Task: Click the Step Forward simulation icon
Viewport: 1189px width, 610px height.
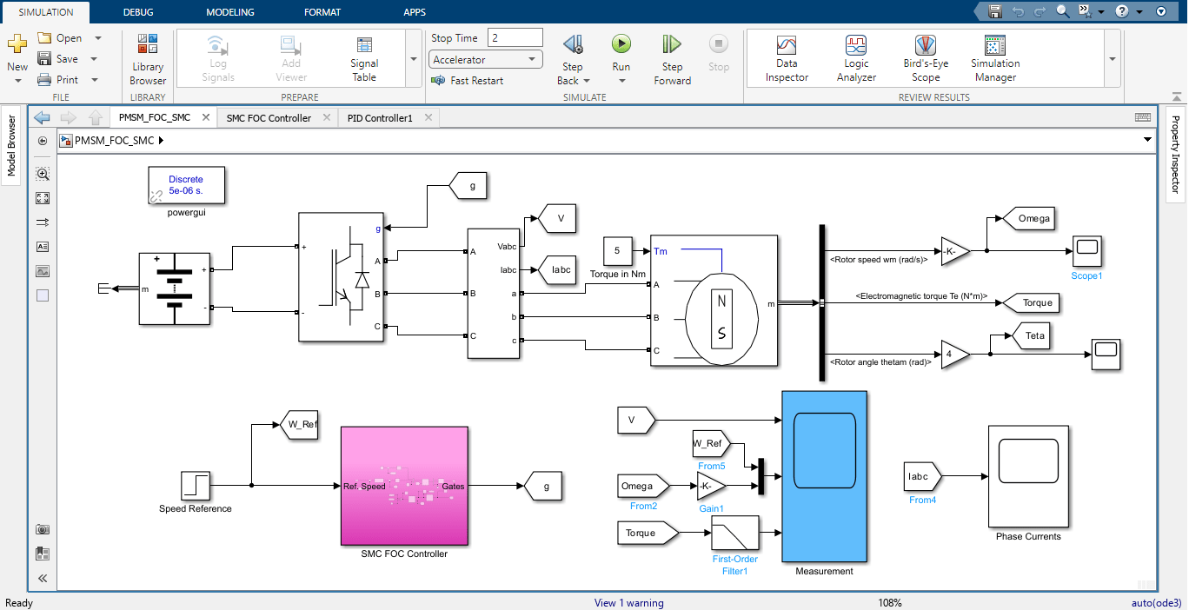Action: tap(671, 52)
